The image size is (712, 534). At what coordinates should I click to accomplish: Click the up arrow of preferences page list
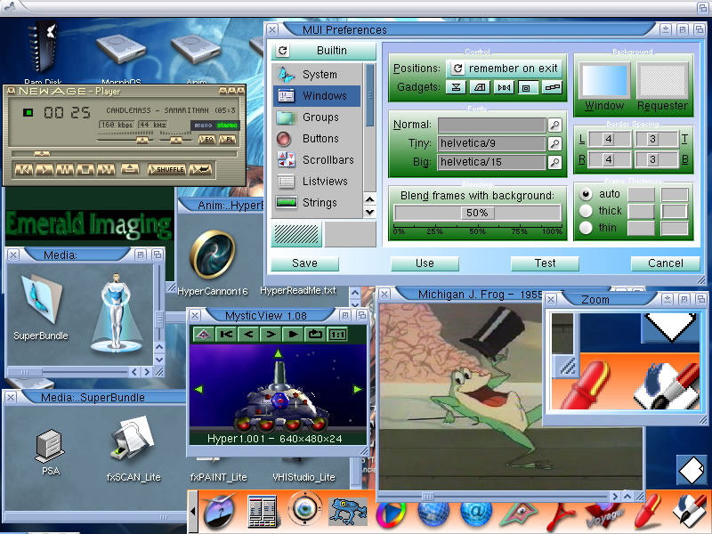click(x=370, y=199)
